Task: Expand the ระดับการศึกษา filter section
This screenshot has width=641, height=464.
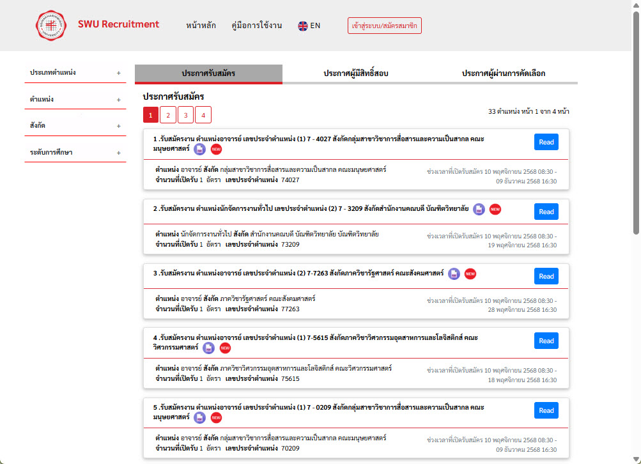Action: click(x=118, y=153)
